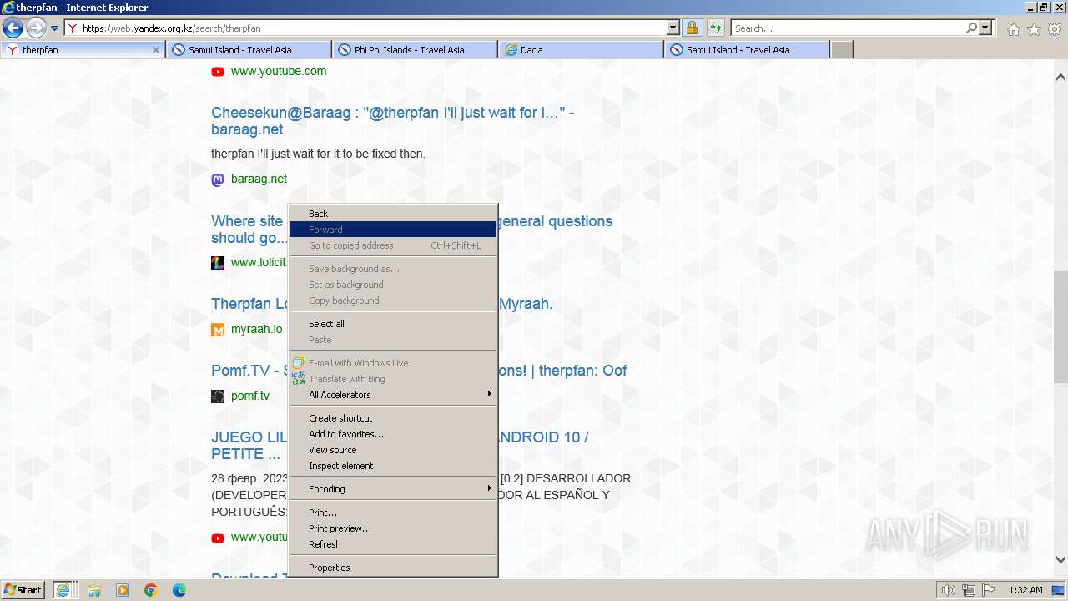Click the browser Back arrow button

[13, 28]
